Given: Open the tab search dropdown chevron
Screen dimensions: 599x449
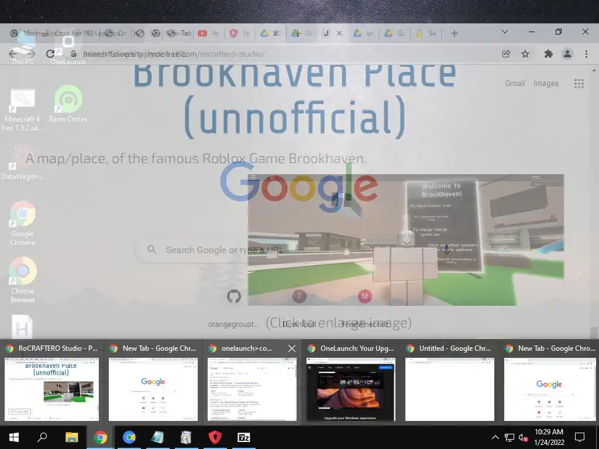Looking at the screenshot, I should coord(505,32).
